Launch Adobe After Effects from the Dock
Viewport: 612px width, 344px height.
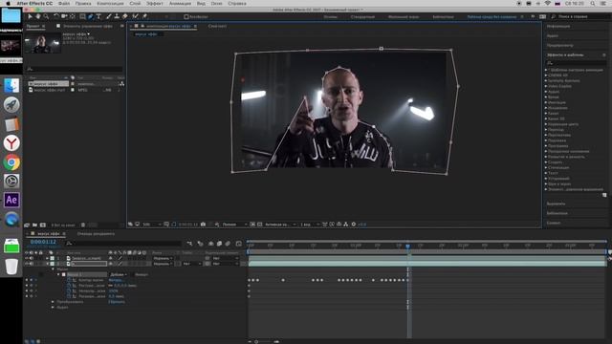pos(11,200)
